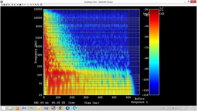Viewport: 197px width, 111px height.
Task: Click the 80.00 dB readout
Action: (58, 103)
